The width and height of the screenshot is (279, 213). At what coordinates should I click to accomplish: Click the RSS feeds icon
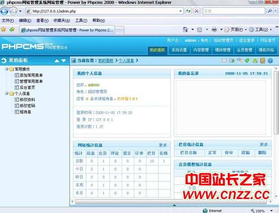[x=200, y=30]
